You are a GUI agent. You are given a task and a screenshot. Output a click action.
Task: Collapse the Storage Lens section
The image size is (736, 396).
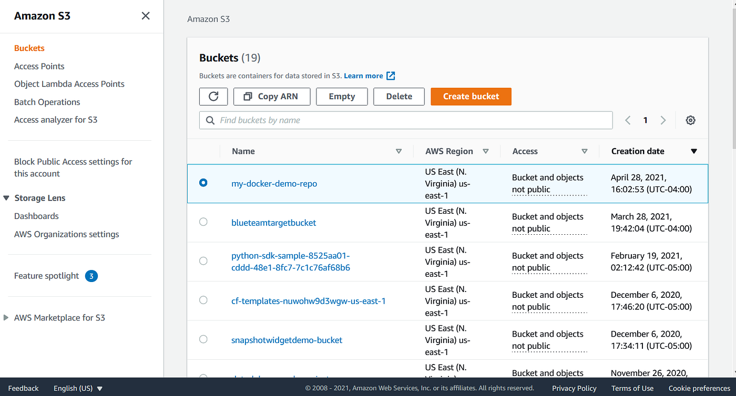[6, 198]
